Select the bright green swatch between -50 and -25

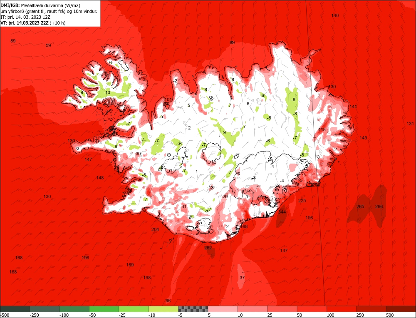[104, 309]
